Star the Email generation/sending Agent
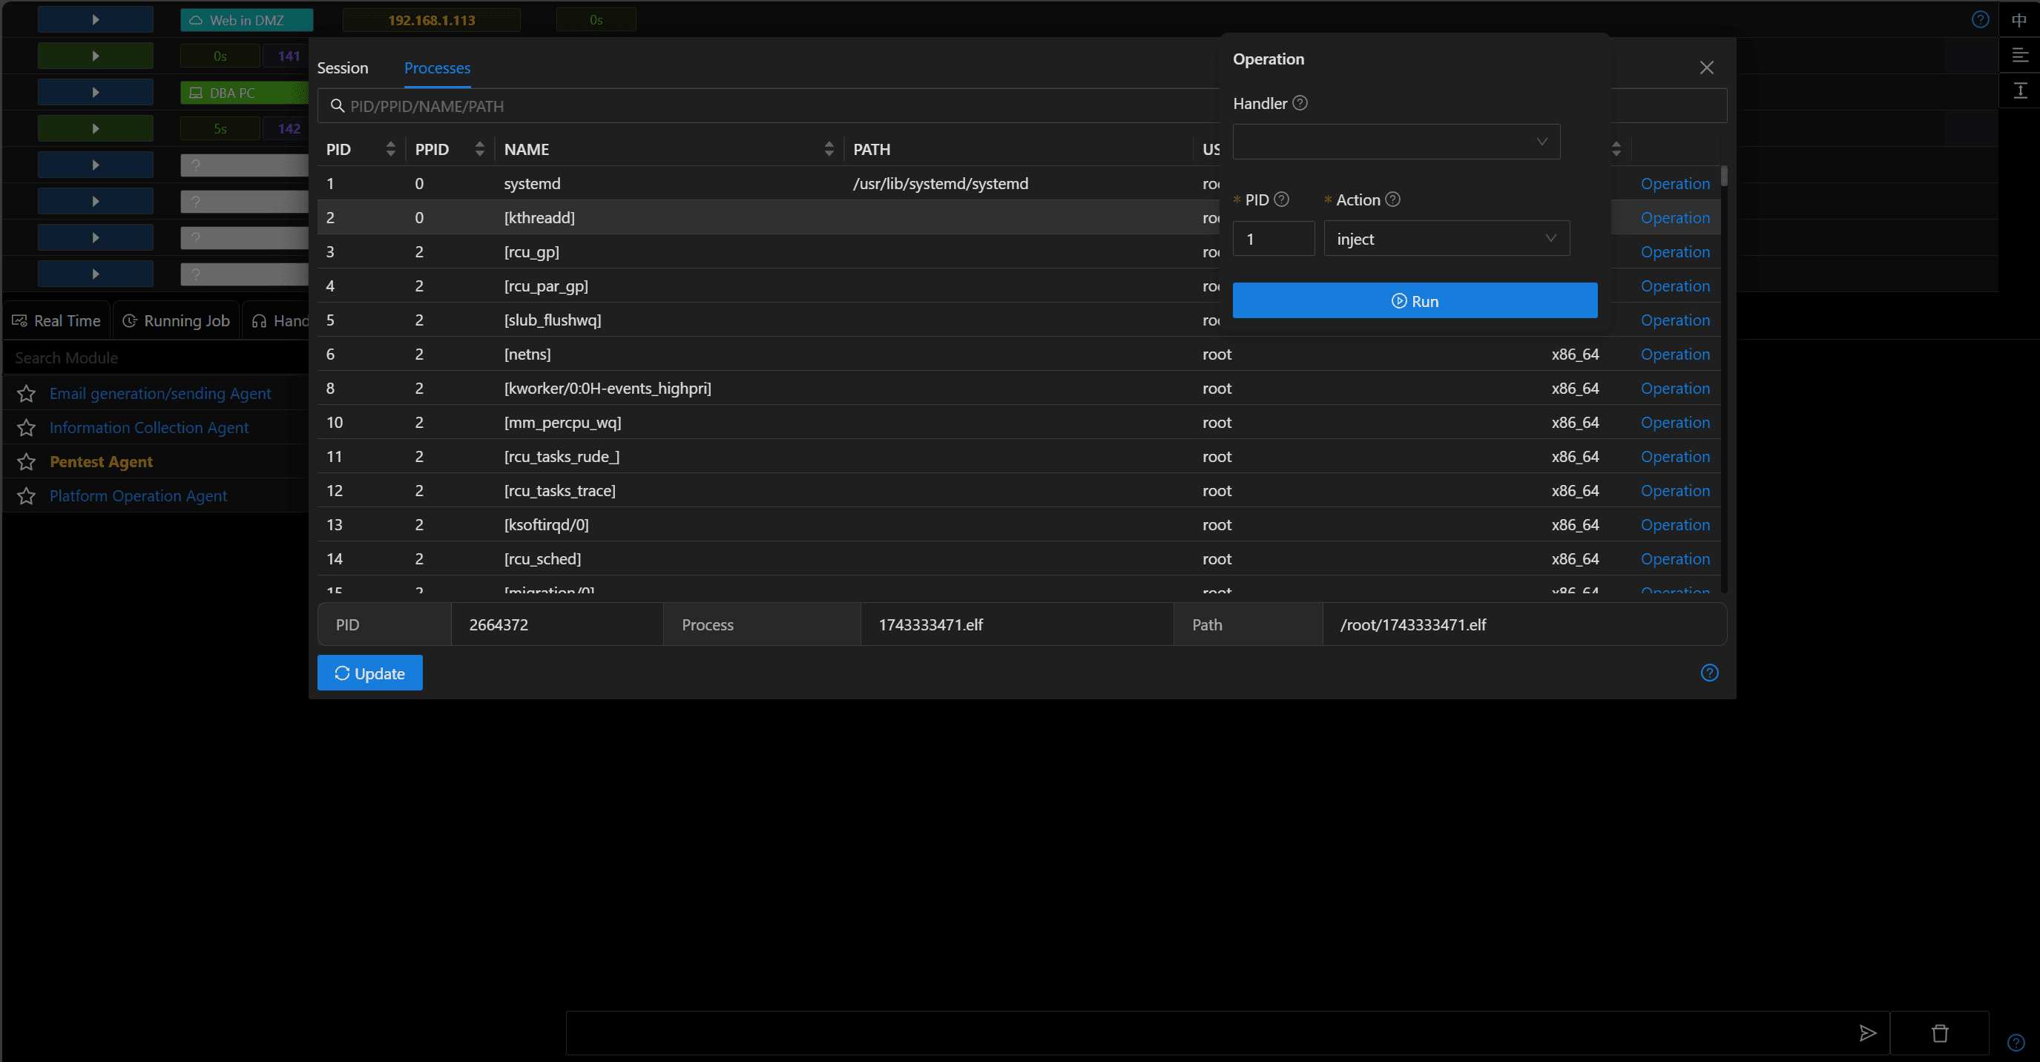2040x1062 pixels. pyautogui.click(x=26, y=394)
